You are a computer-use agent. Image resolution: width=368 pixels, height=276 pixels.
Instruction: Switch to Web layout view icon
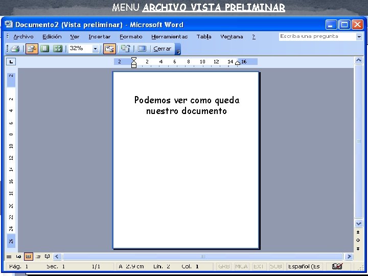click(x=18, y=257)
